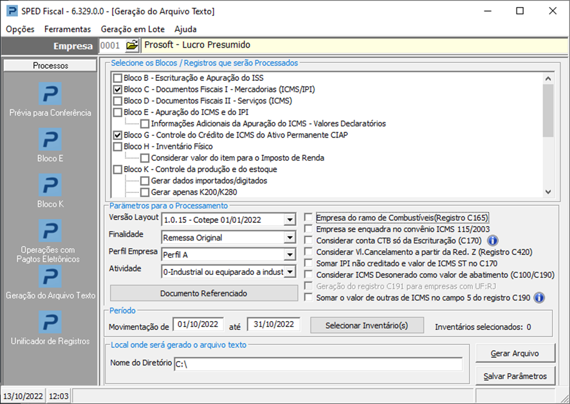
Task: Enable Gerar dados importados/digitados checkbox
Action: click(x=145, y=180)
